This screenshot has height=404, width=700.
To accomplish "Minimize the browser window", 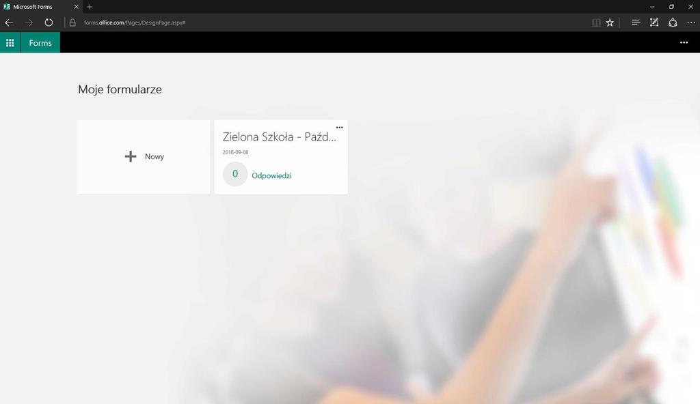I will pos(652,7).
